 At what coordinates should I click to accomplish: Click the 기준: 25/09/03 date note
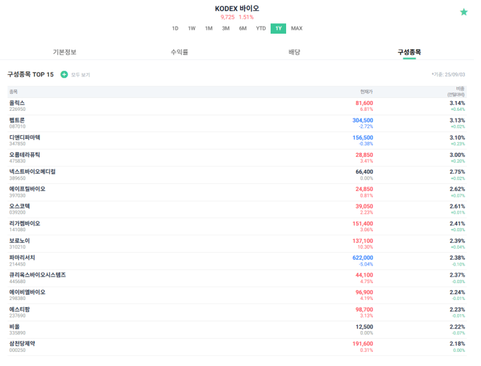click(448, 74)
